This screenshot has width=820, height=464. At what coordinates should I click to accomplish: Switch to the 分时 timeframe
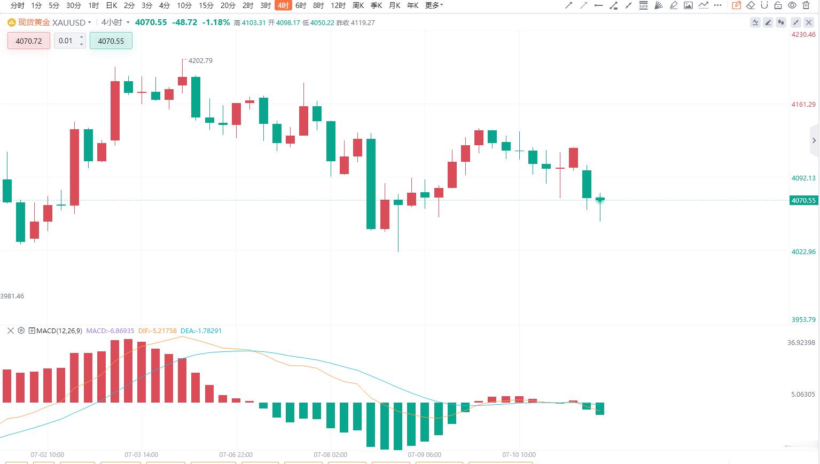pos(18,5)
